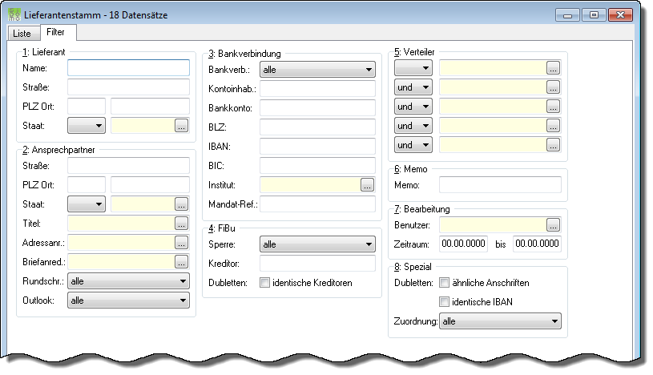Enable the ähnliche Anschriften checkbox

pos(445,283)
